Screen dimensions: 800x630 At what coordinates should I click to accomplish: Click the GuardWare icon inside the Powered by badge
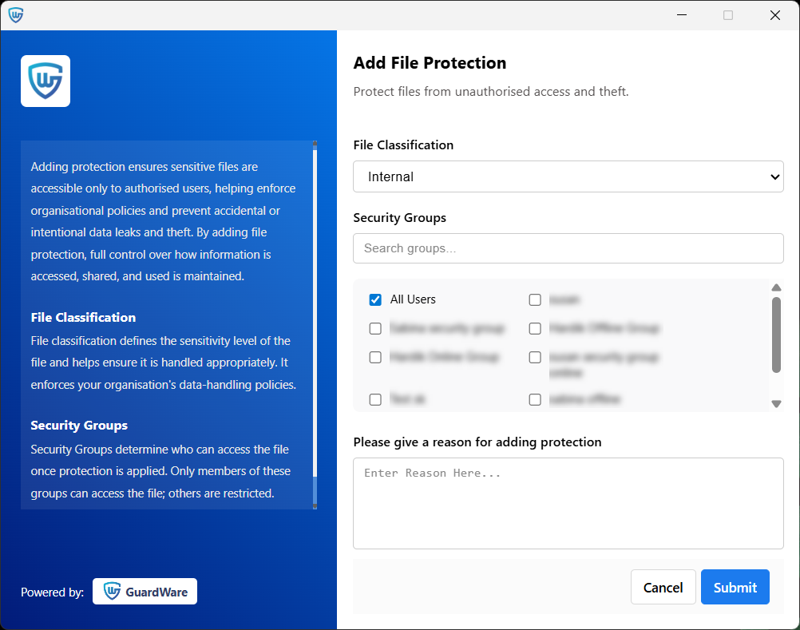pos(112,591)
